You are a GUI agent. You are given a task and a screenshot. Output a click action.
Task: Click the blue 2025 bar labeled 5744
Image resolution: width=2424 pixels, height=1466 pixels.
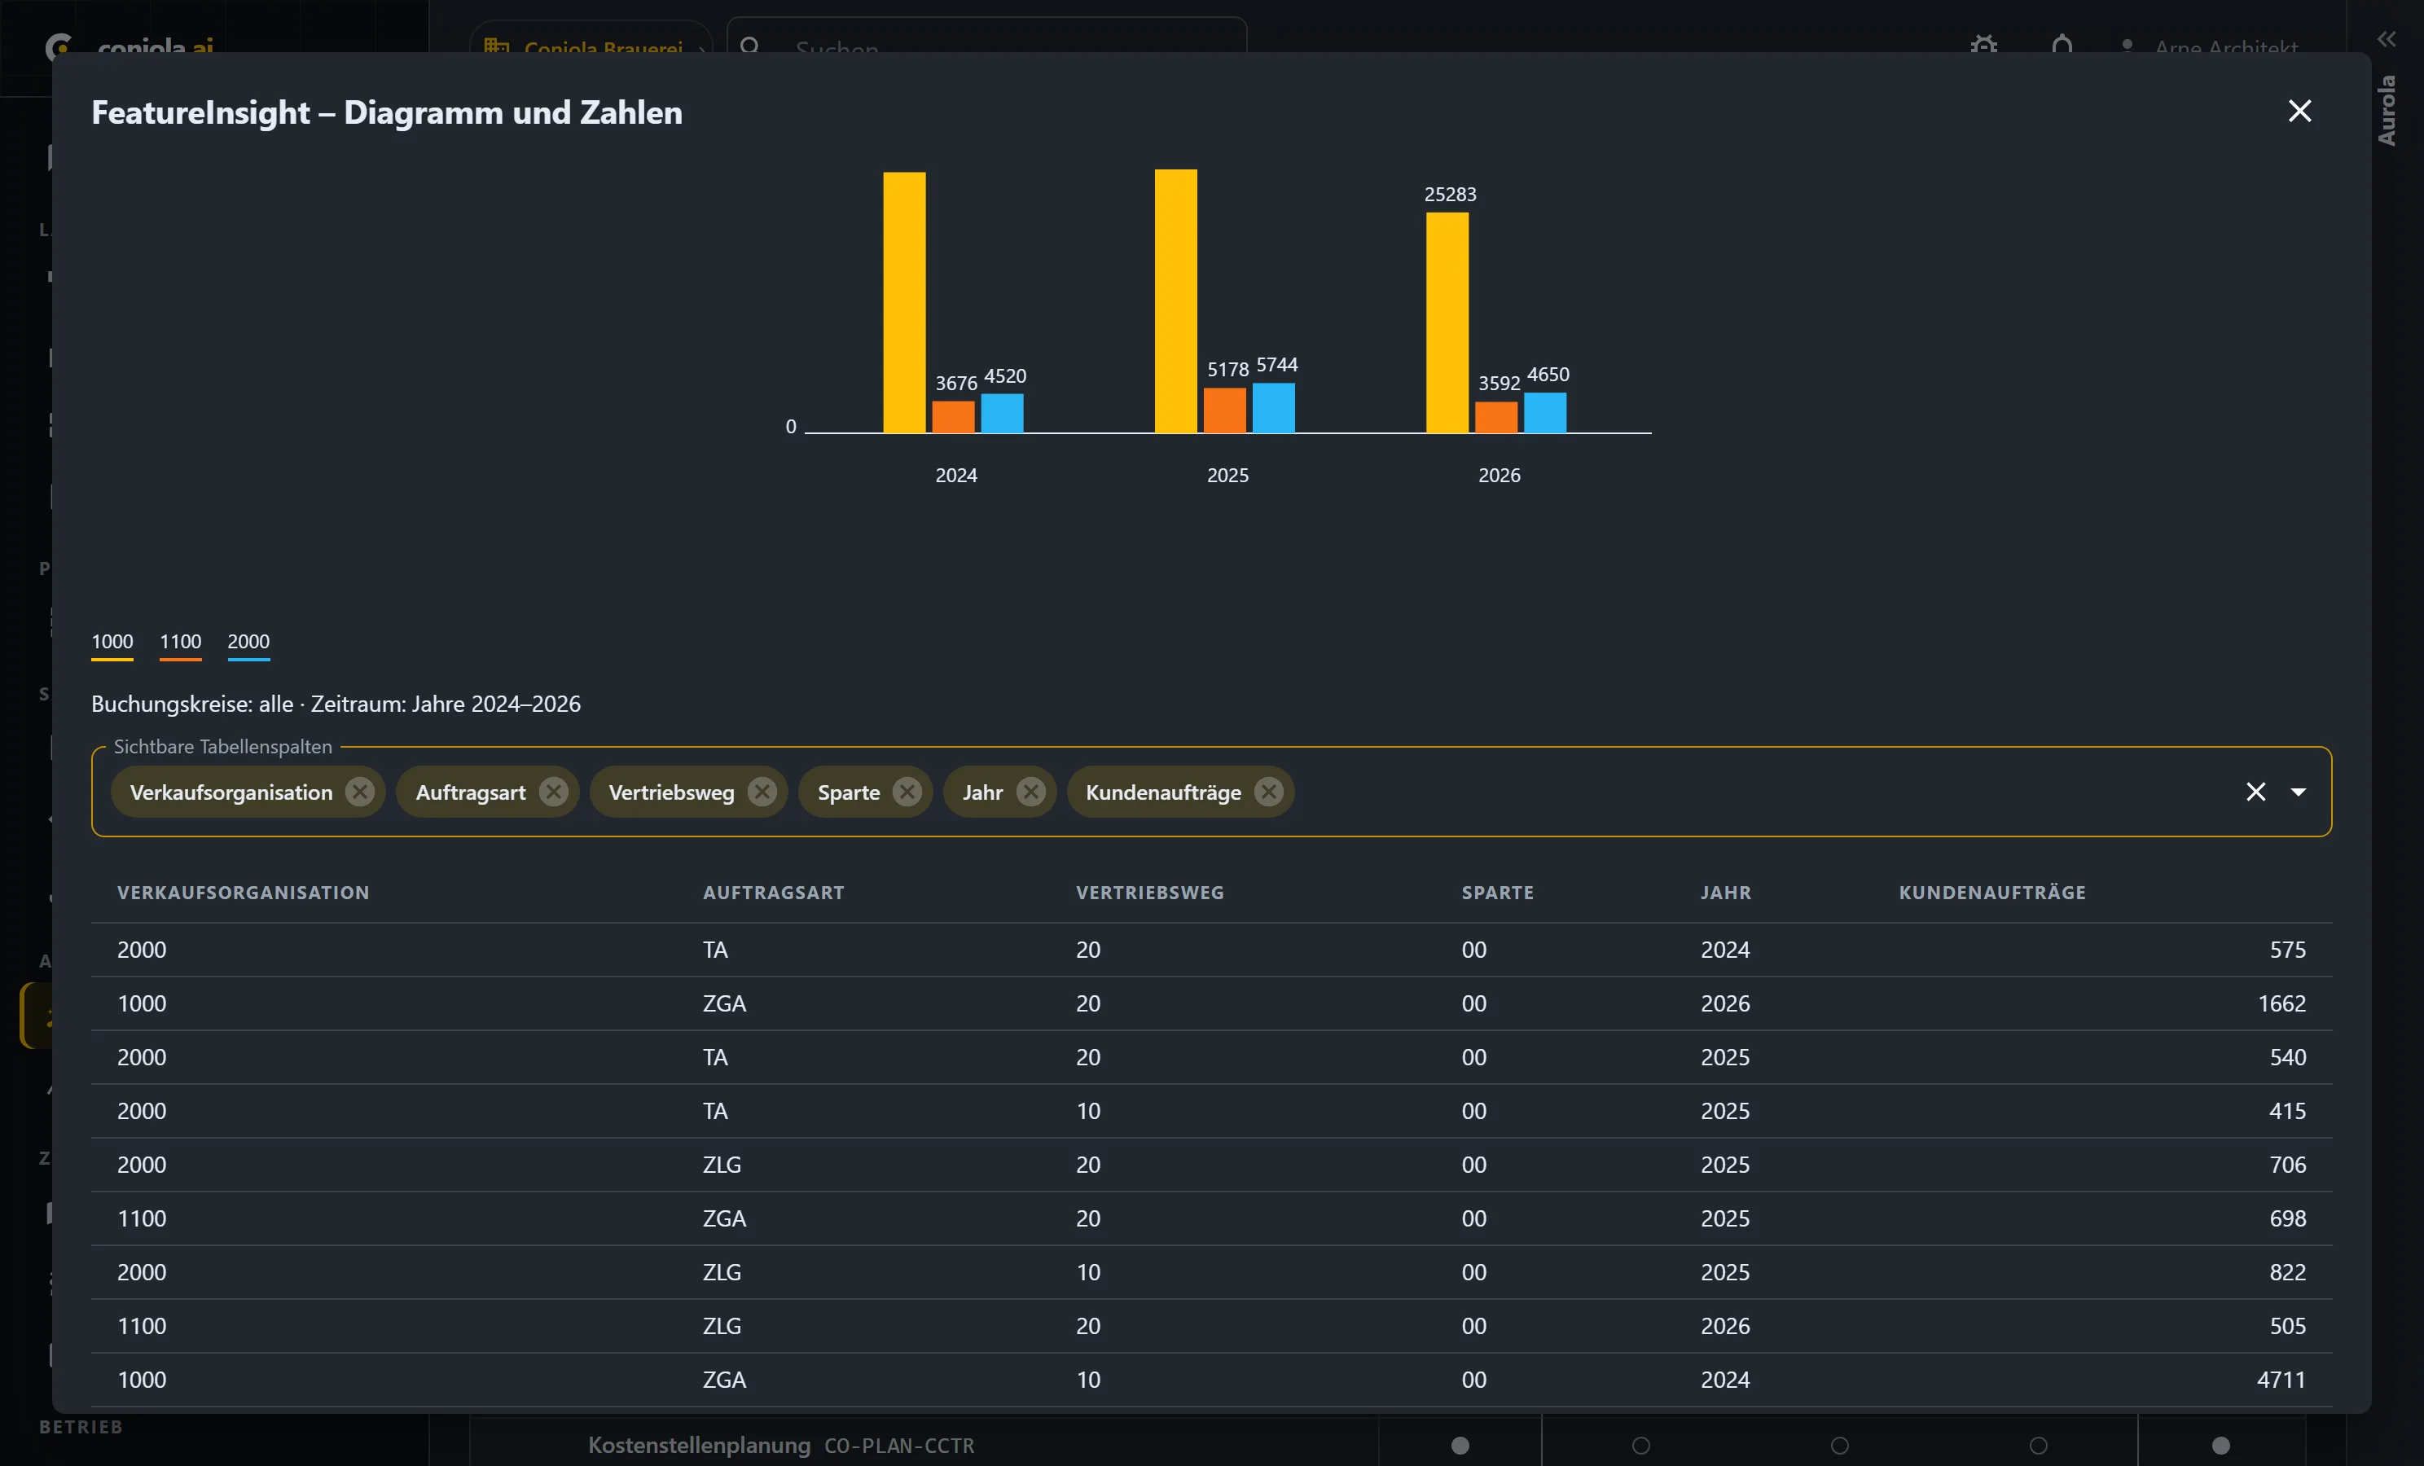coord(1274,408)
